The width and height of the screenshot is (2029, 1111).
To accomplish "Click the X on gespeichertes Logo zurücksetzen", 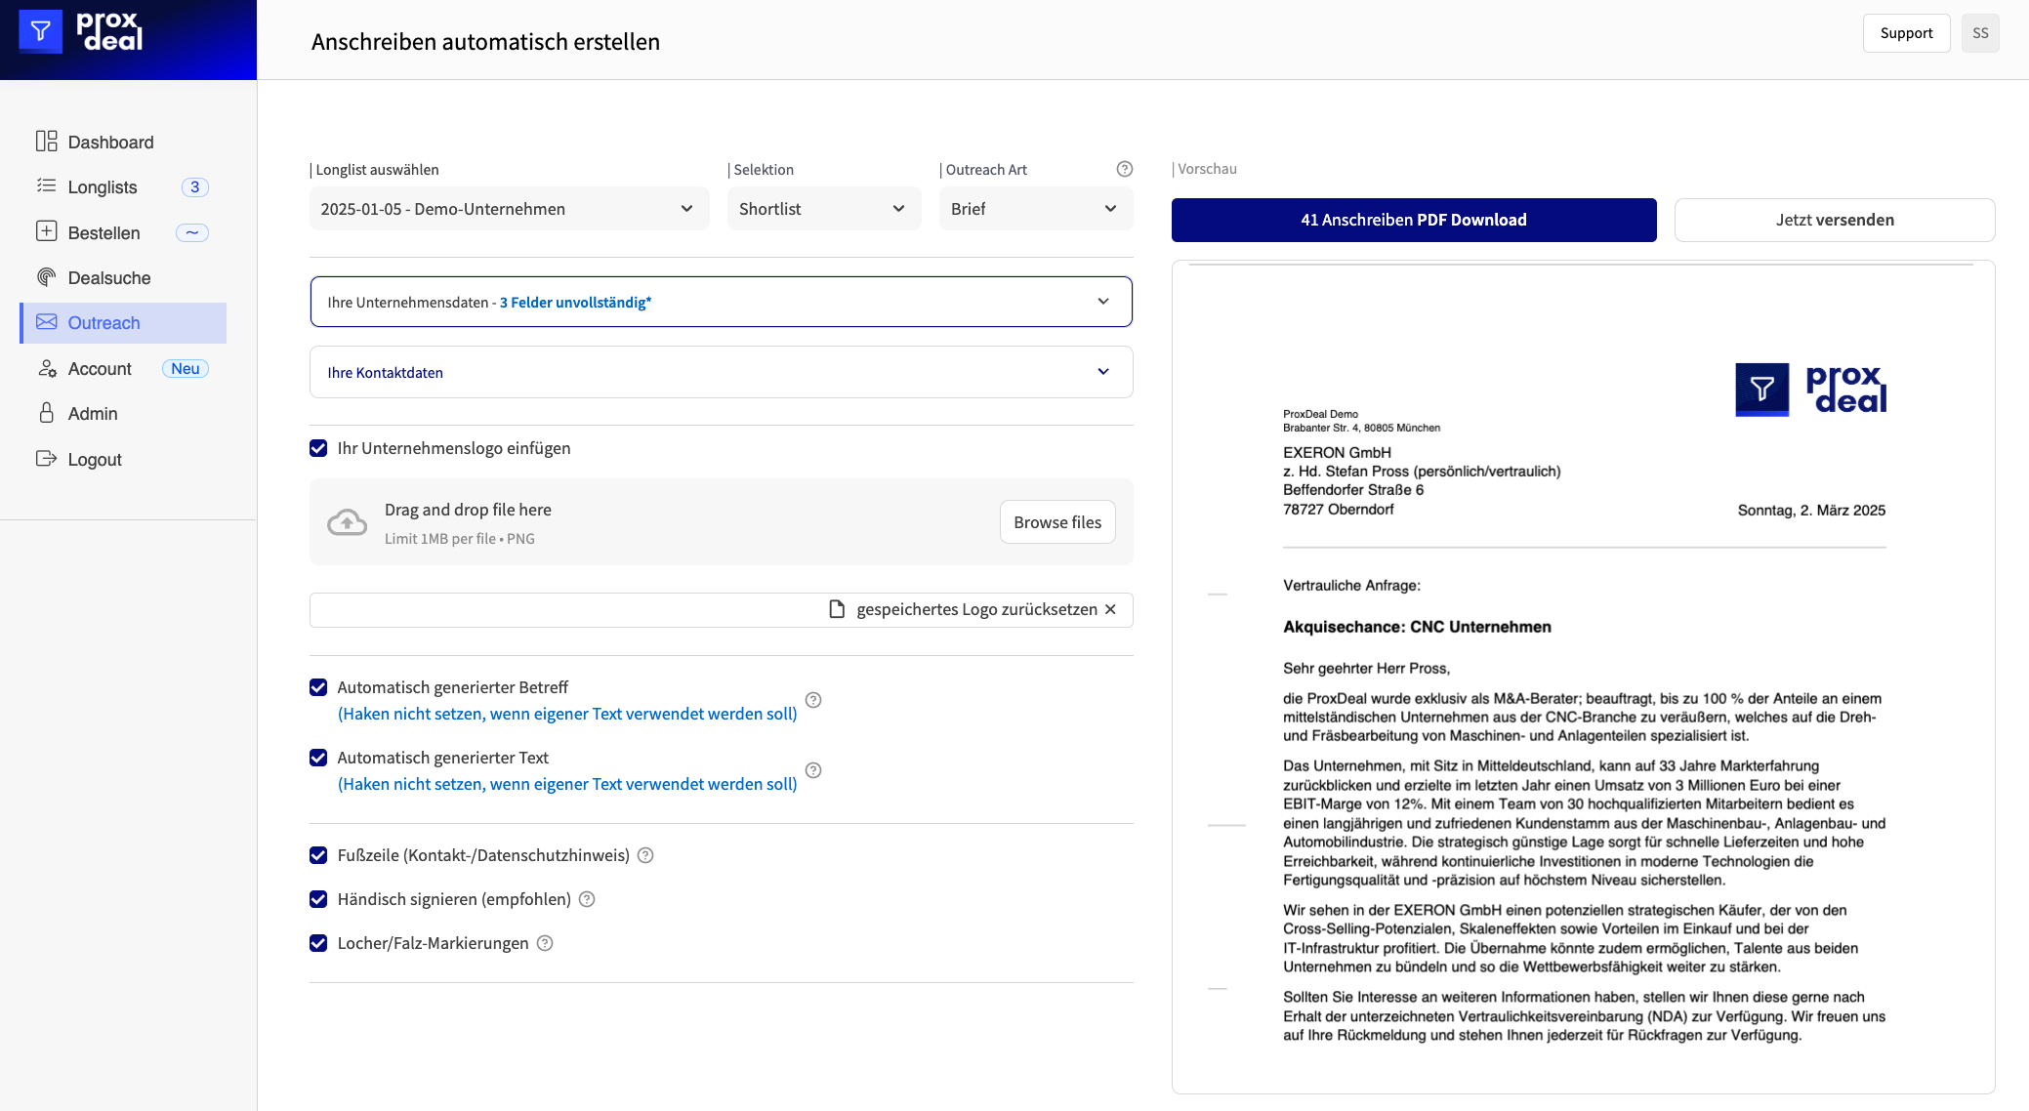I will click(1110, 609).
